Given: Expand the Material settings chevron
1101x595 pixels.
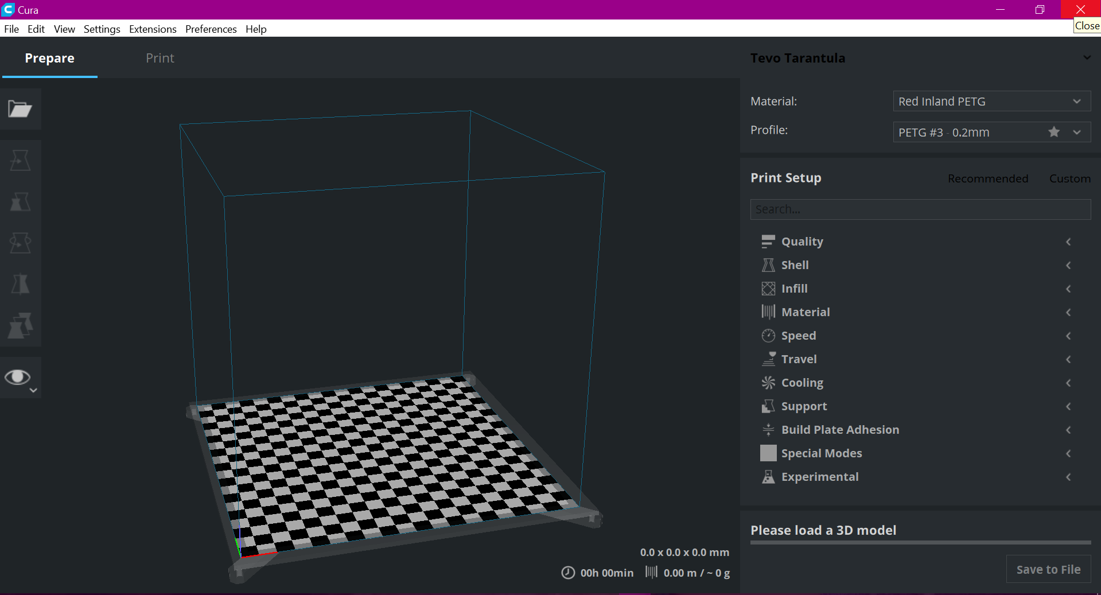Looking at the screenshot, I should click(1068, 312).
